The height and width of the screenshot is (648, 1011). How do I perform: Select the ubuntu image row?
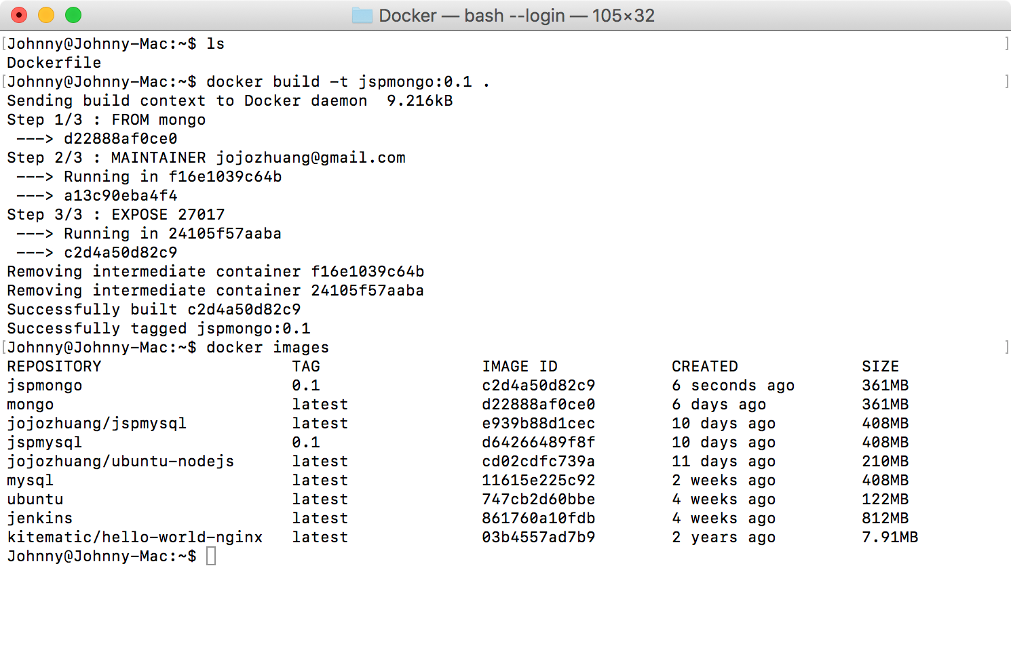point(35,499)
